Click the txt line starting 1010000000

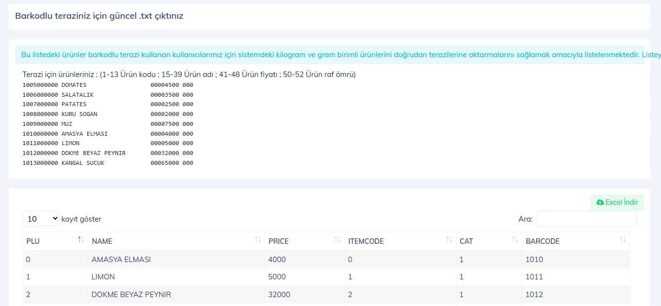[x=108, y=134]
